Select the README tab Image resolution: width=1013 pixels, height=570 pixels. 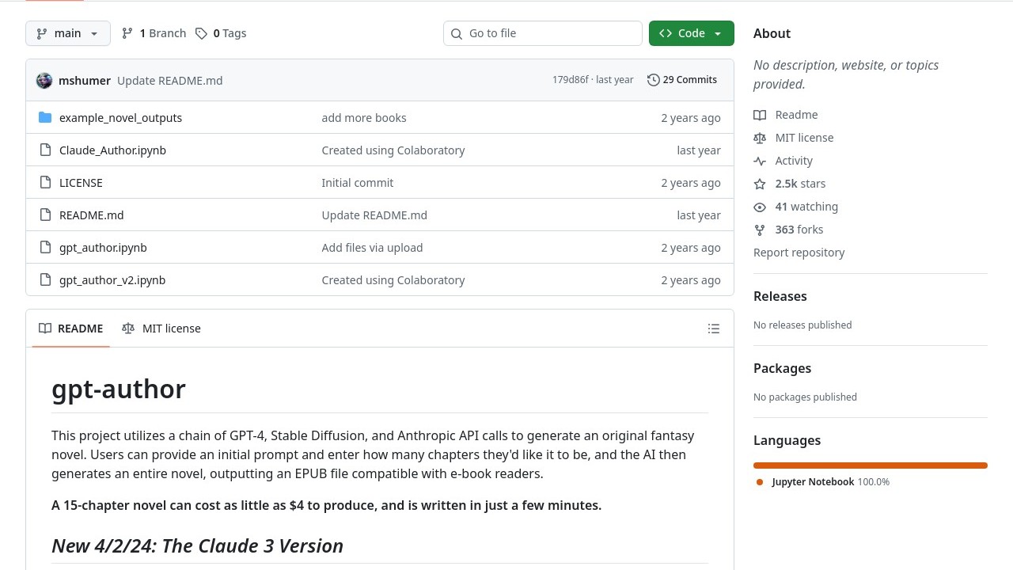point(71,329)
